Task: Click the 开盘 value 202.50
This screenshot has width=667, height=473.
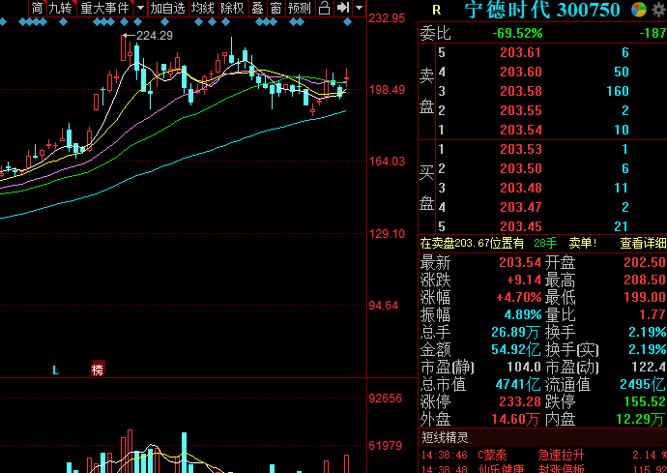Action: tap(645, 262)
